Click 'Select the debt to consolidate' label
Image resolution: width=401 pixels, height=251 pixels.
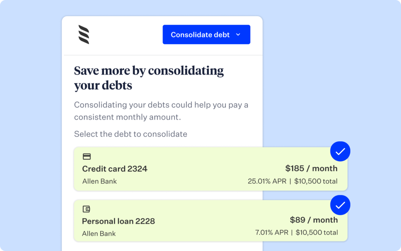(x=130, y=134)
